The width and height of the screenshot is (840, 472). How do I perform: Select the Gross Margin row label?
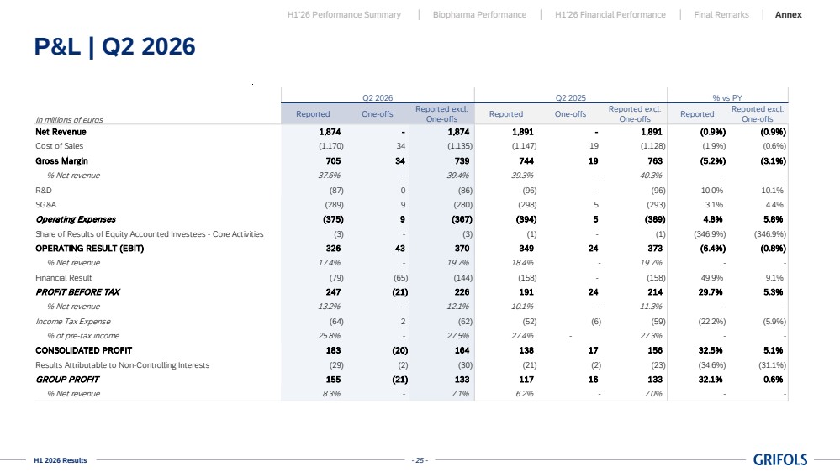(x=61, y=160)
